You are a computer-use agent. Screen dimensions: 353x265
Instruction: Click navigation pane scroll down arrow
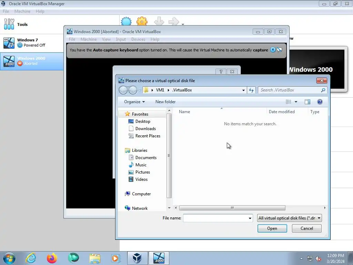click(169, 208)
